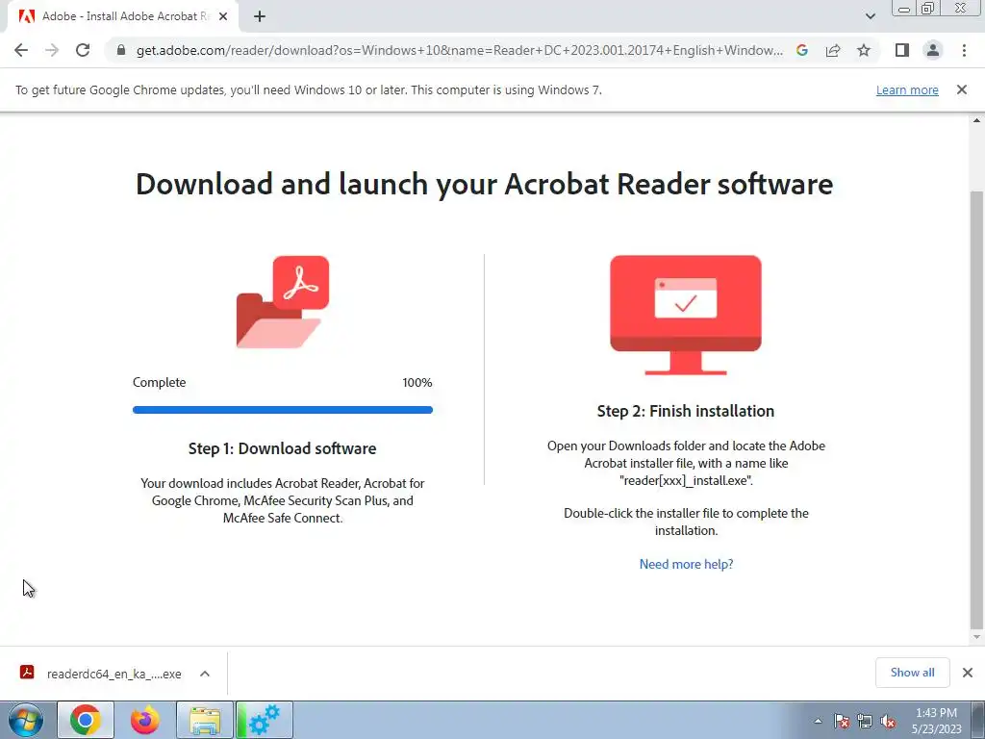The height and width of the screenshot is (739, 985).
Task: Click the Acrobat PDF folder illustration
Action: (283, 301)
